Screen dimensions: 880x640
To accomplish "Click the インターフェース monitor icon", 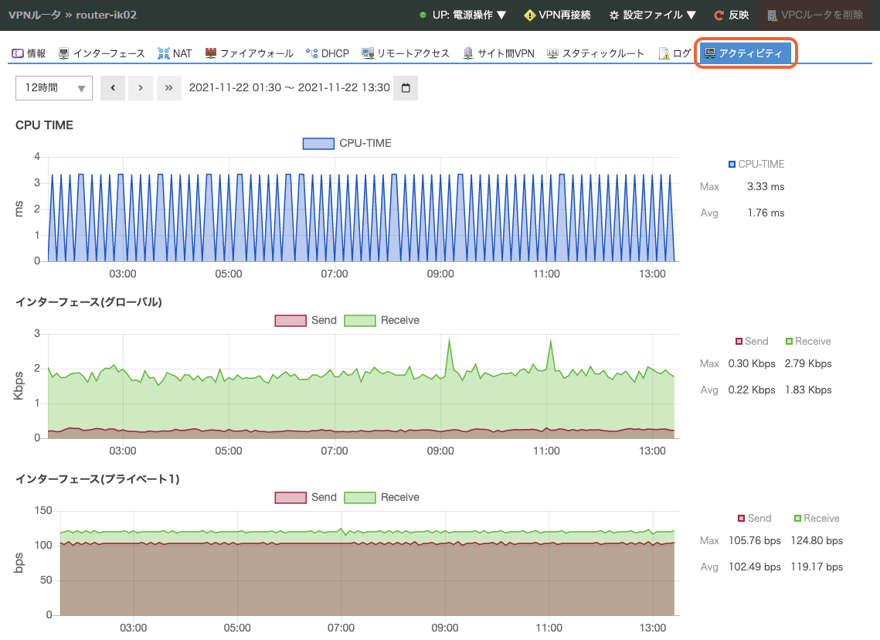I will [x=64, y=53].
